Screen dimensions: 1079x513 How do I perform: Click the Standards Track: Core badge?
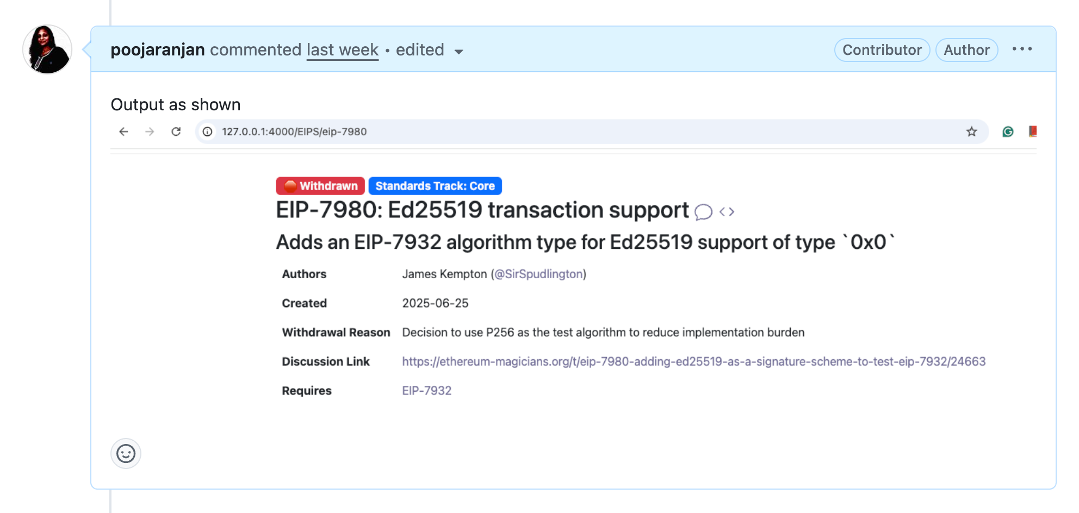coord(435,186)
